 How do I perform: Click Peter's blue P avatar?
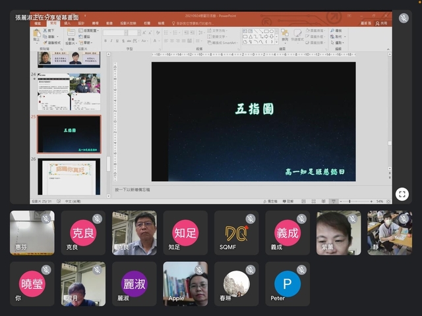287,284
